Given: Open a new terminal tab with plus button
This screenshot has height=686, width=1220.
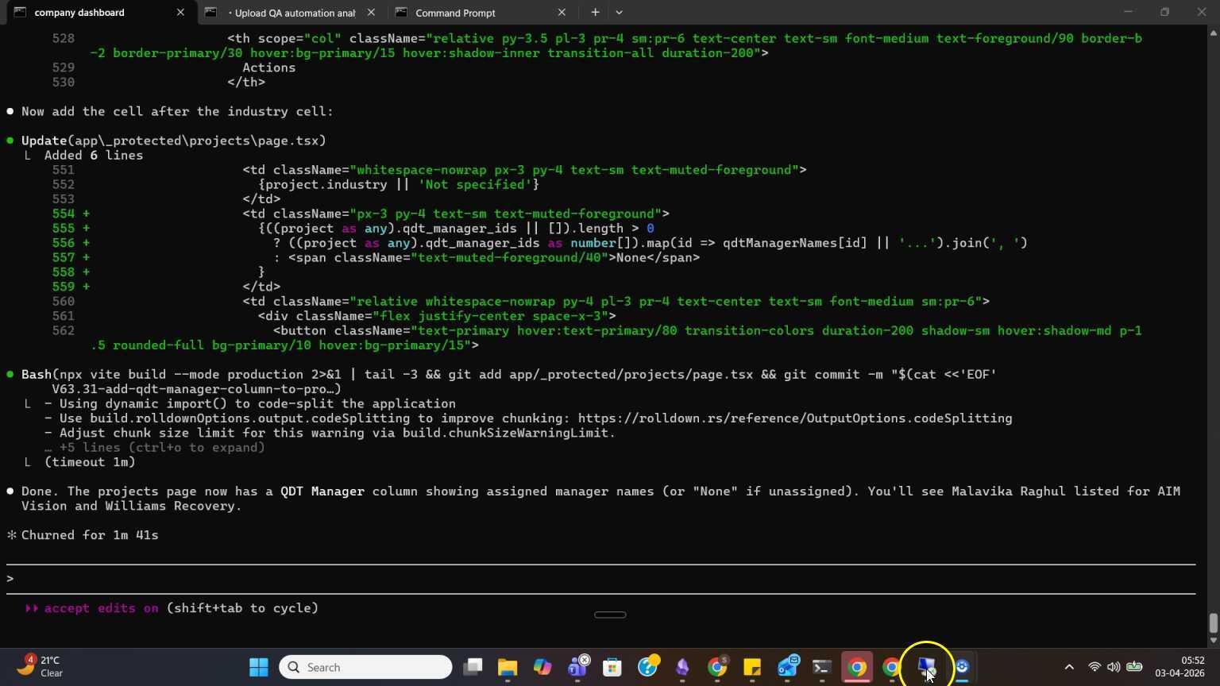Looking at the screenshot, I should click(595, 12).
